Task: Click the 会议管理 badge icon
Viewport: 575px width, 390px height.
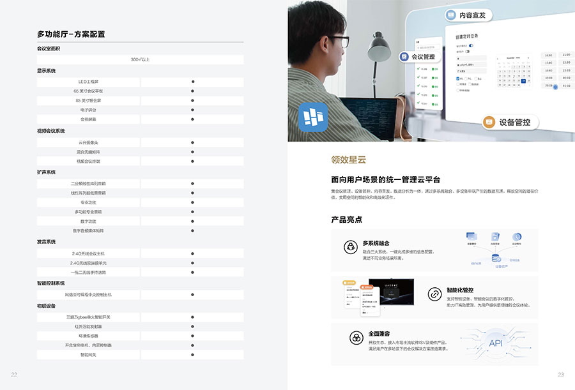Action: [404, 57]
